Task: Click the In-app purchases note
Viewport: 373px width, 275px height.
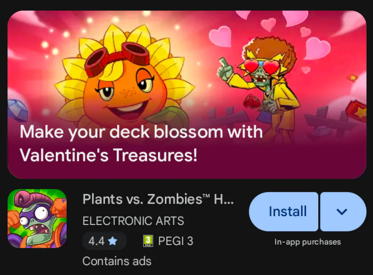Action: [x=307, y=242]
